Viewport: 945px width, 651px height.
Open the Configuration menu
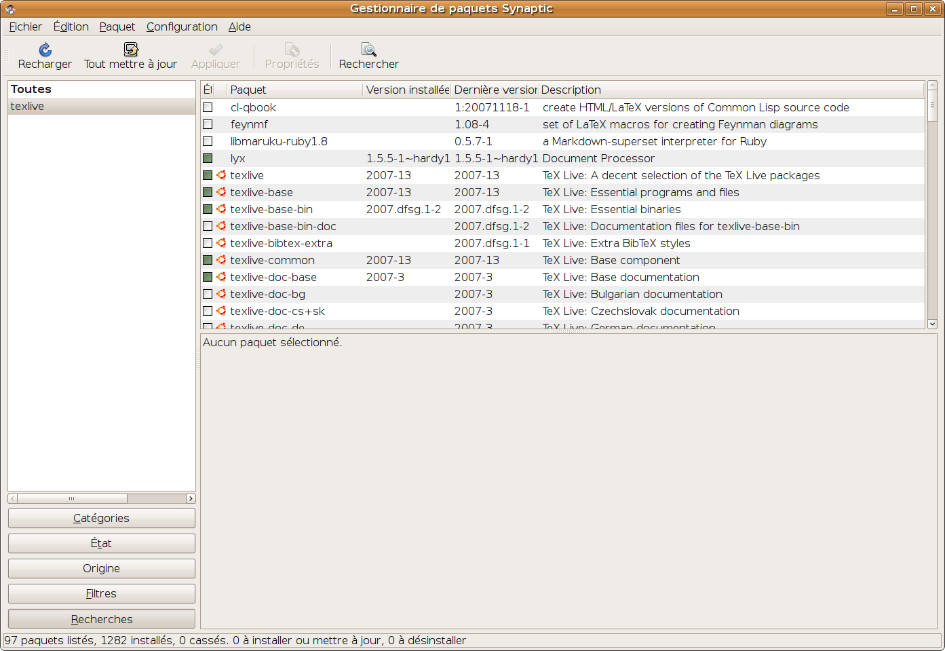click(x=182, y=26)
